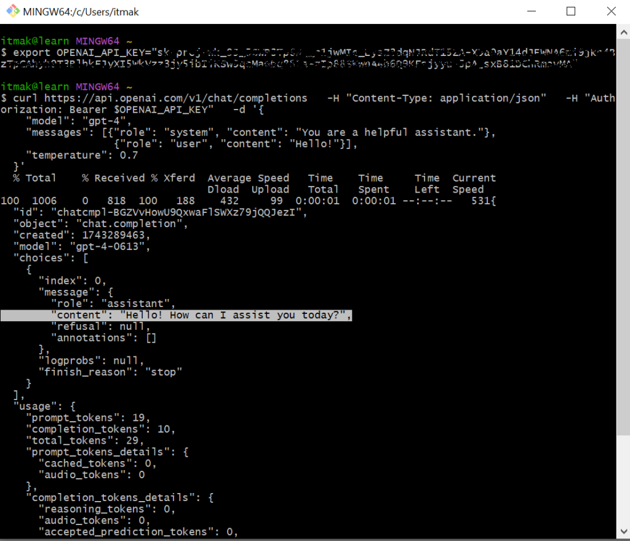Screen dimensions: 630x541
Task: Maximize the MINGW64 terminal window
Action: (x=570, y=11)
